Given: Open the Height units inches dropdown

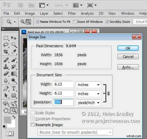Looking at the screenshot, I should tap(88, 94).
